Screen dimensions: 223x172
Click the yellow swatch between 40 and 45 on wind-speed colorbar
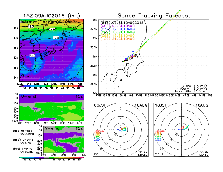point(60,86)
